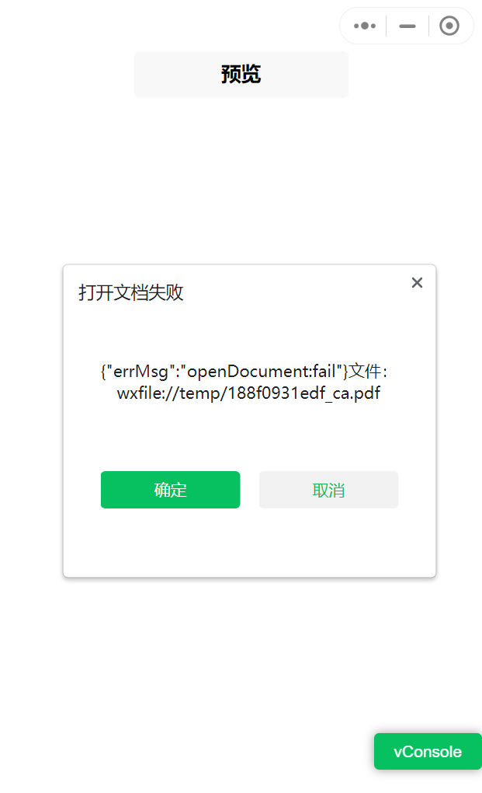Open the vConsole debug panel
Viewport: 482px width, 793px height.
(x=428, y=752)
